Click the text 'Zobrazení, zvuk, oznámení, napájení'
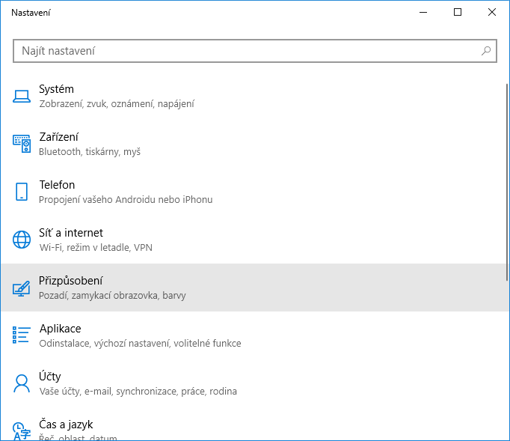This screenshot has width=510, height=441. click(117, 104)
